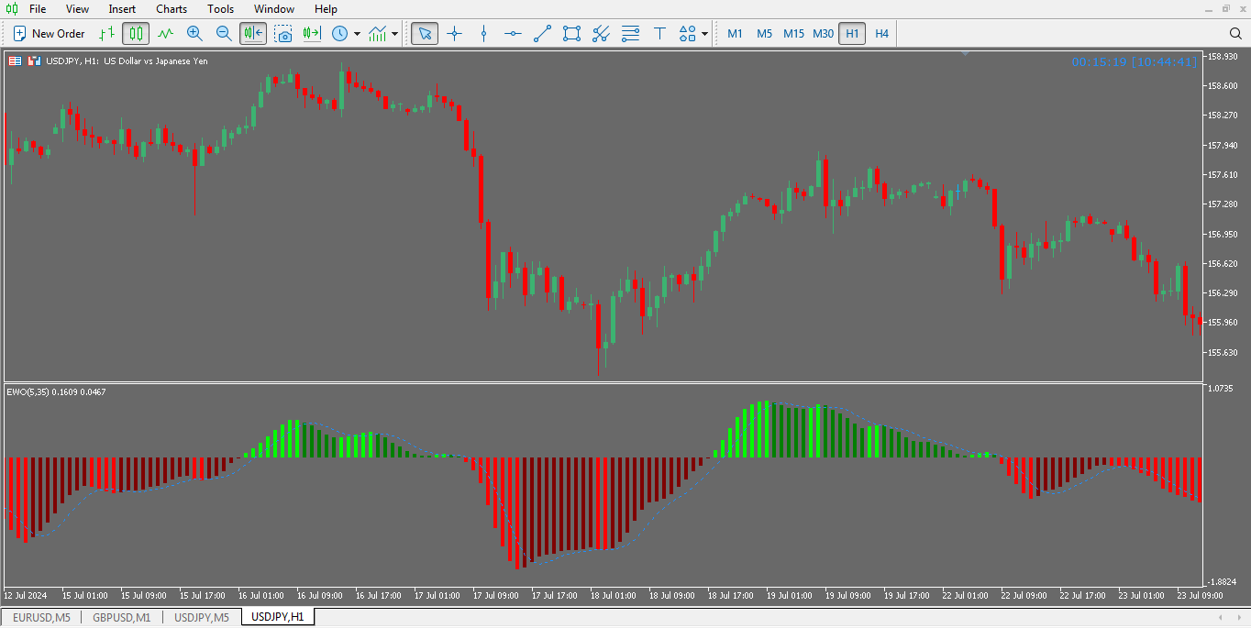1251x628 pixels.
Task: Switch timeframe to H4
Action: click(881, 34)
